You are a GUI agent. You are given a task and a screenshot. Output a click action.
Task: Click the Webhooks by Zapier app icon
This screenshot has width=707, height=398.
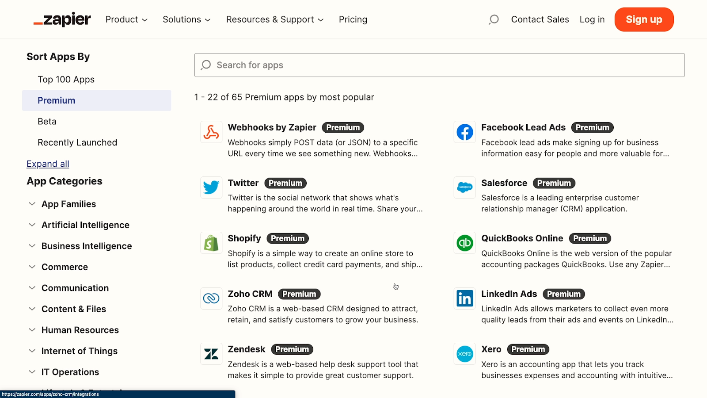[211, 132]
